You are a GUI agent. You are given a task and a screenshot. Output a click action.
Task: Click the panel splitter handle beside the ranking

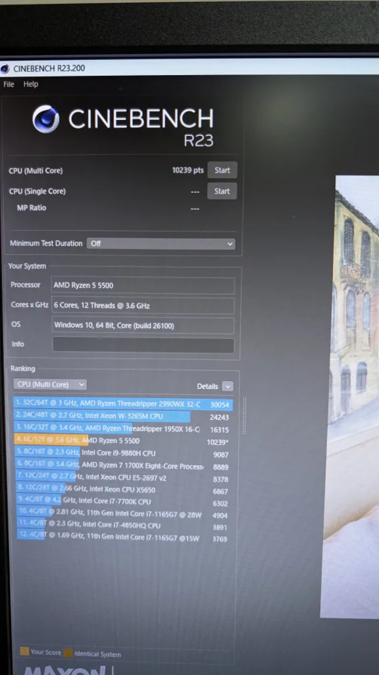click(245, 415)
